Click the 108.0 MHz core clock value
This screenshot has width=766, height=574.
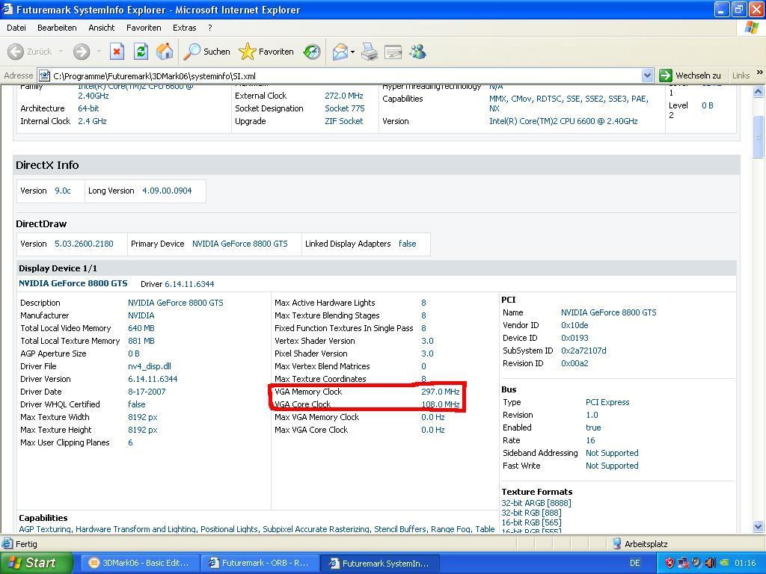[x=440, y=404]
